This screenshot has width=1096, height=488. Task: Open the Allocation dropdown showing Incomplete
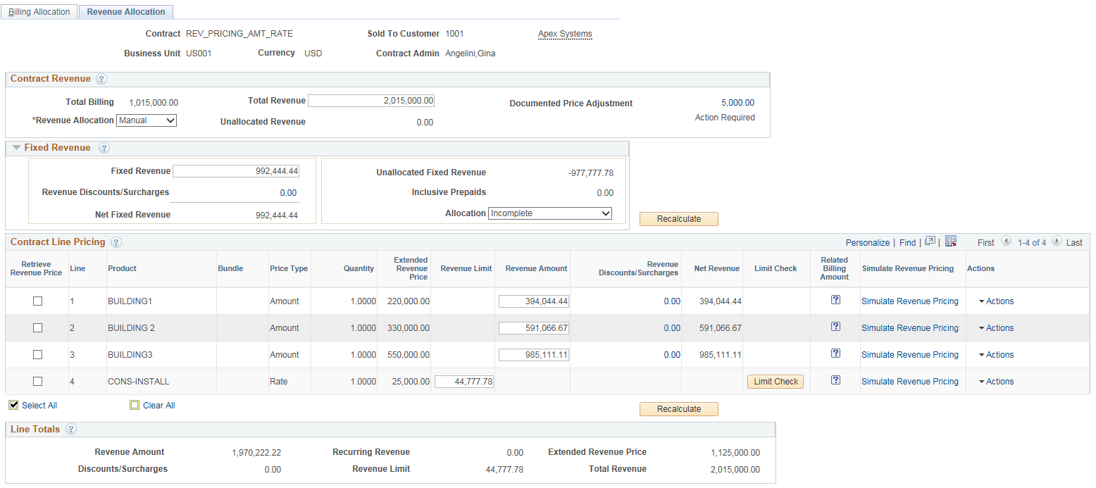click(x=549, y=213)
